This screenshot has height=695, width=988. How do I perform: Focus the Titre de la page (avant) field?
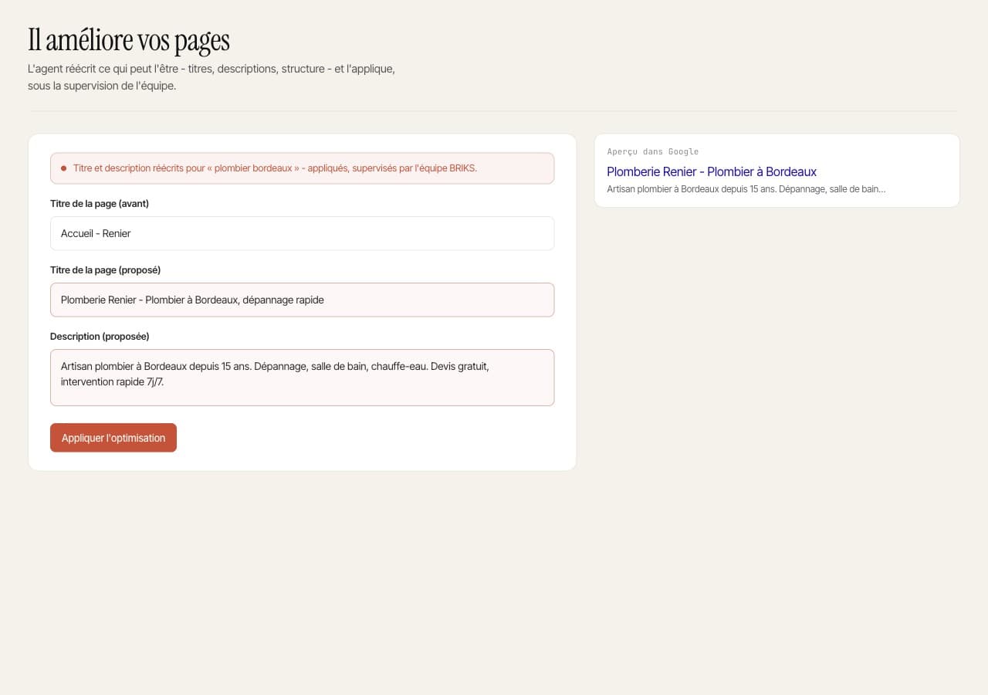pyautogui.click(x=302, y=233)
